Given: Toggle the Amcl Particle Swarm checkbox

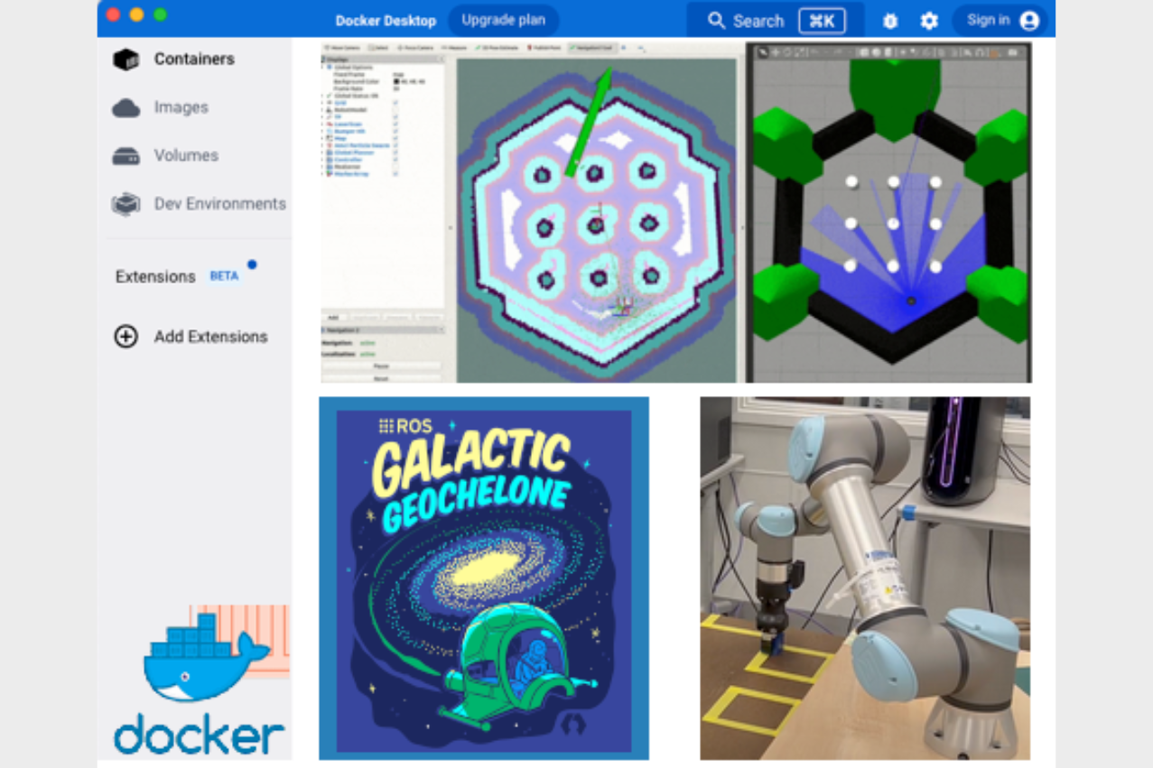Looking at the screenshot, I should (x=395, y=145).
